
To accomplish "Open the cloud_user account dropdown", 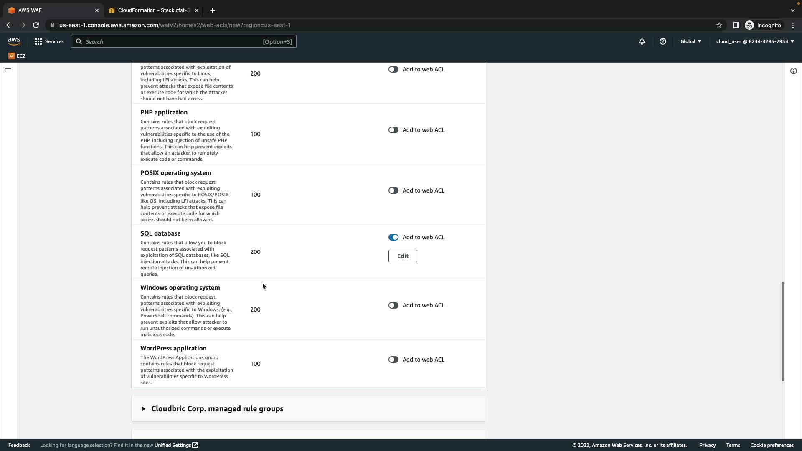I will pyautogui.click(x=755, y=41).
